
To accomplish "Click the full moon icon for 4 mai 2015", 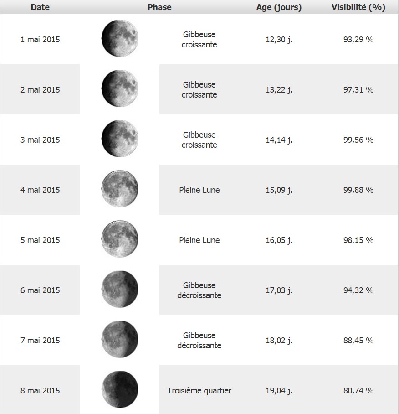I will (120, 189).
